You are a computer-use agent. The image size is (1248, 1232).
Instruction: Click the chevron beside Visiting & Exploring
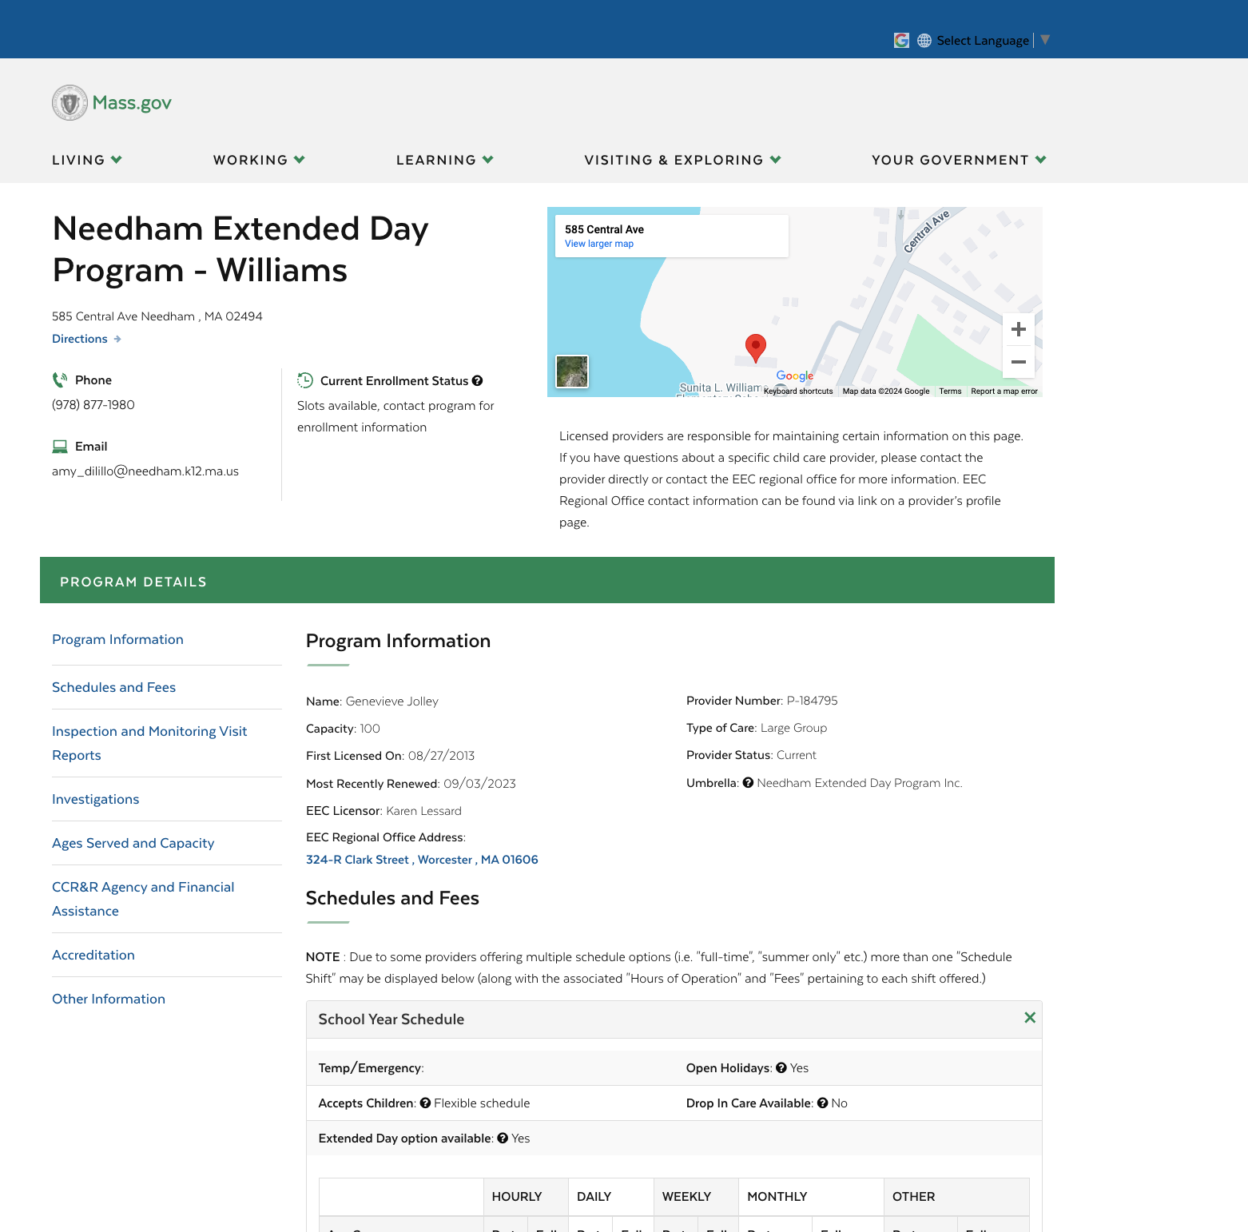click(776, 160)
